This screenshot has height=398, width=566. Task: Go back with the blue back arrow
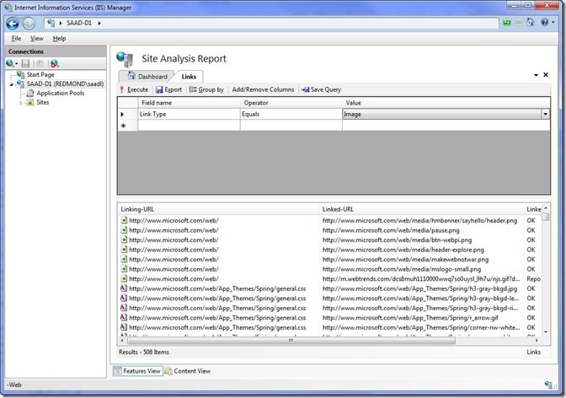pos(13,24)
